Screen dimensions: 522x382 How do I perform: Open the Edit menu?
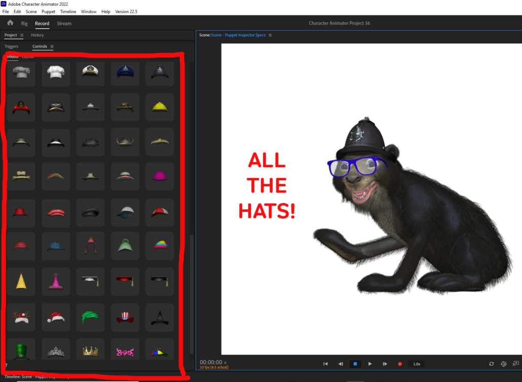[17, 12]
